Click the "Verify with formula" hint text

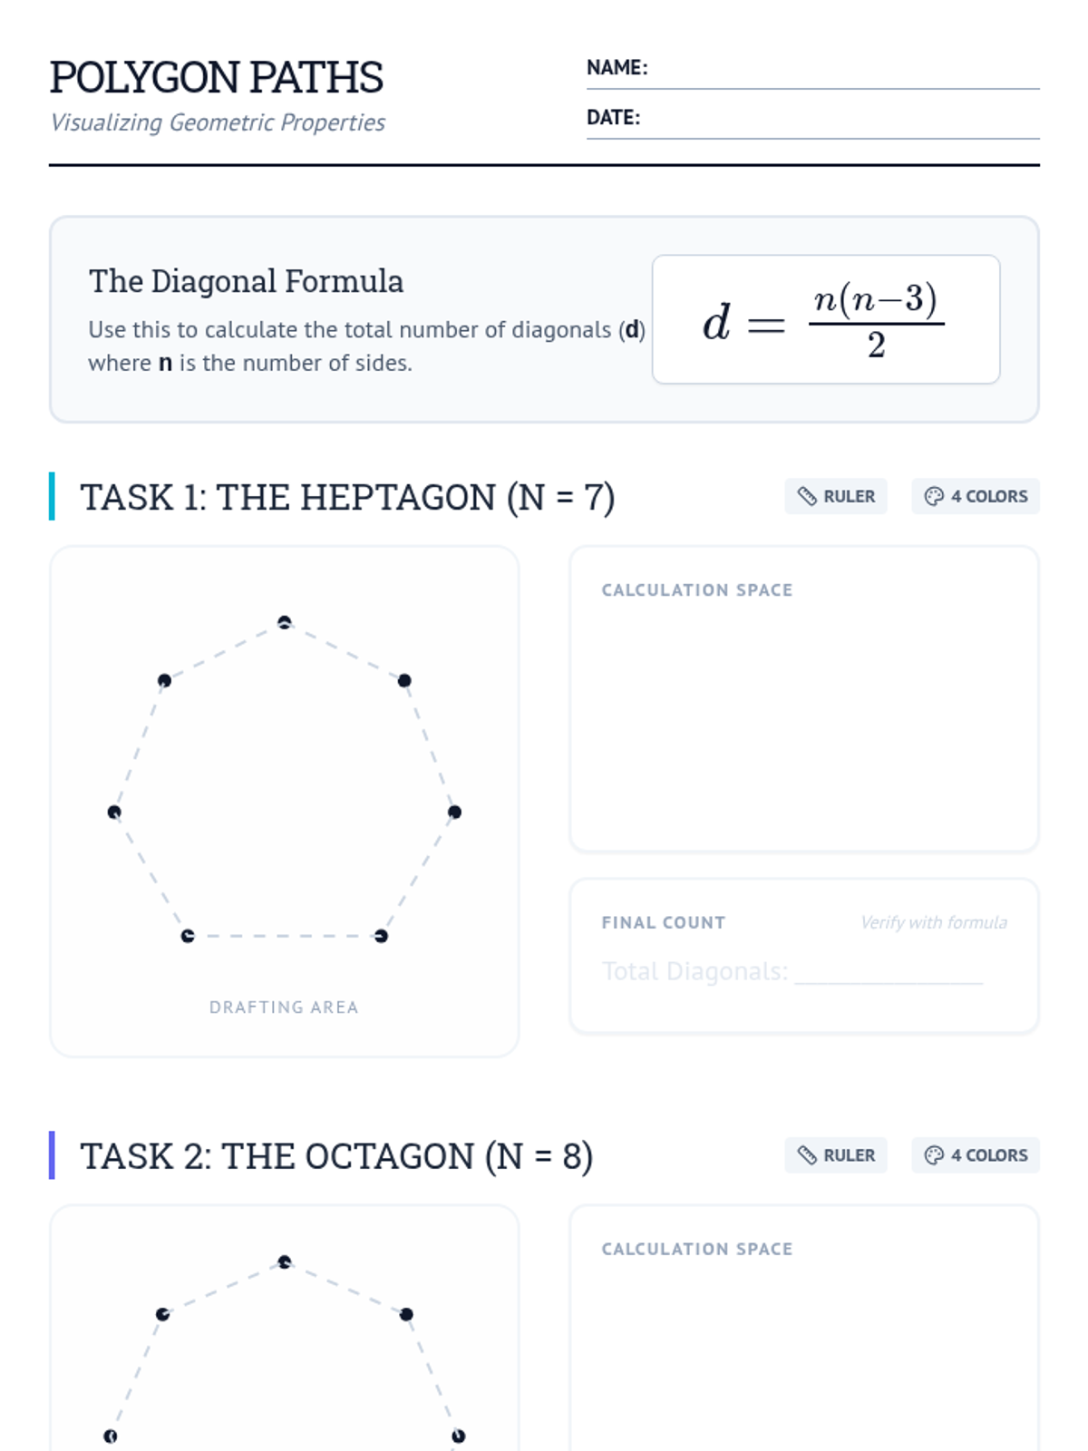tap(933, 922)
